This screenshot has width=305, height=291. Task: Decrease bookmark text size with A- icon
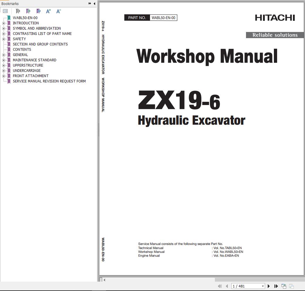coord(58,11)
